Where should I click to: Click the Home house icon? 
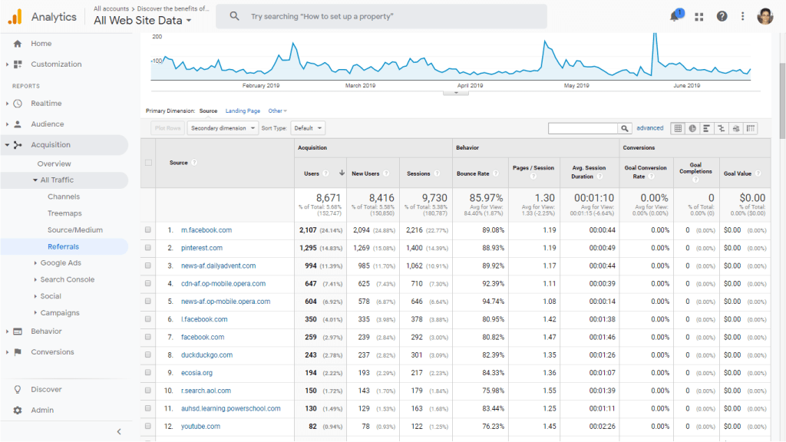(x=18, y=44)
